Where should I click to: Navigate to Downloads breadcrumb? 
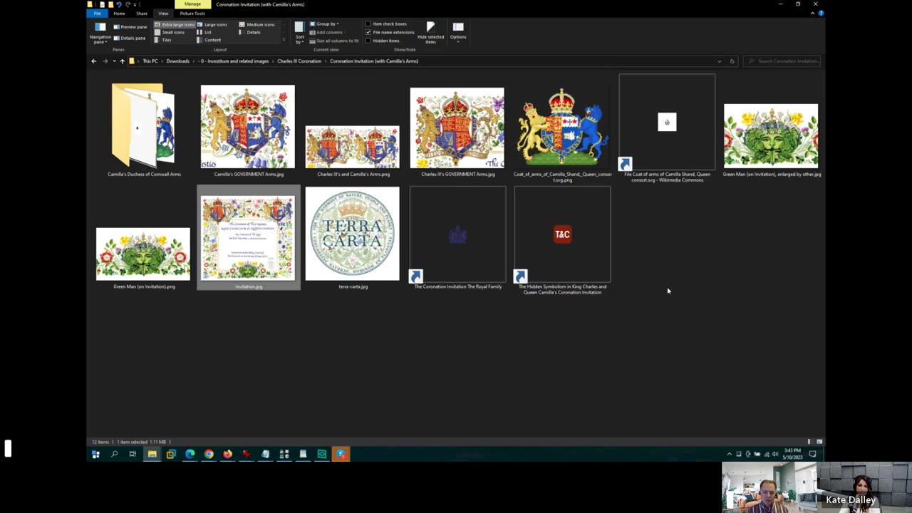(x=178, y=61)
